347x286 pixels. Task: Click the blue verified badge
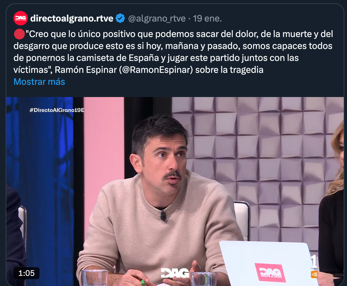[x=120, y=18]
